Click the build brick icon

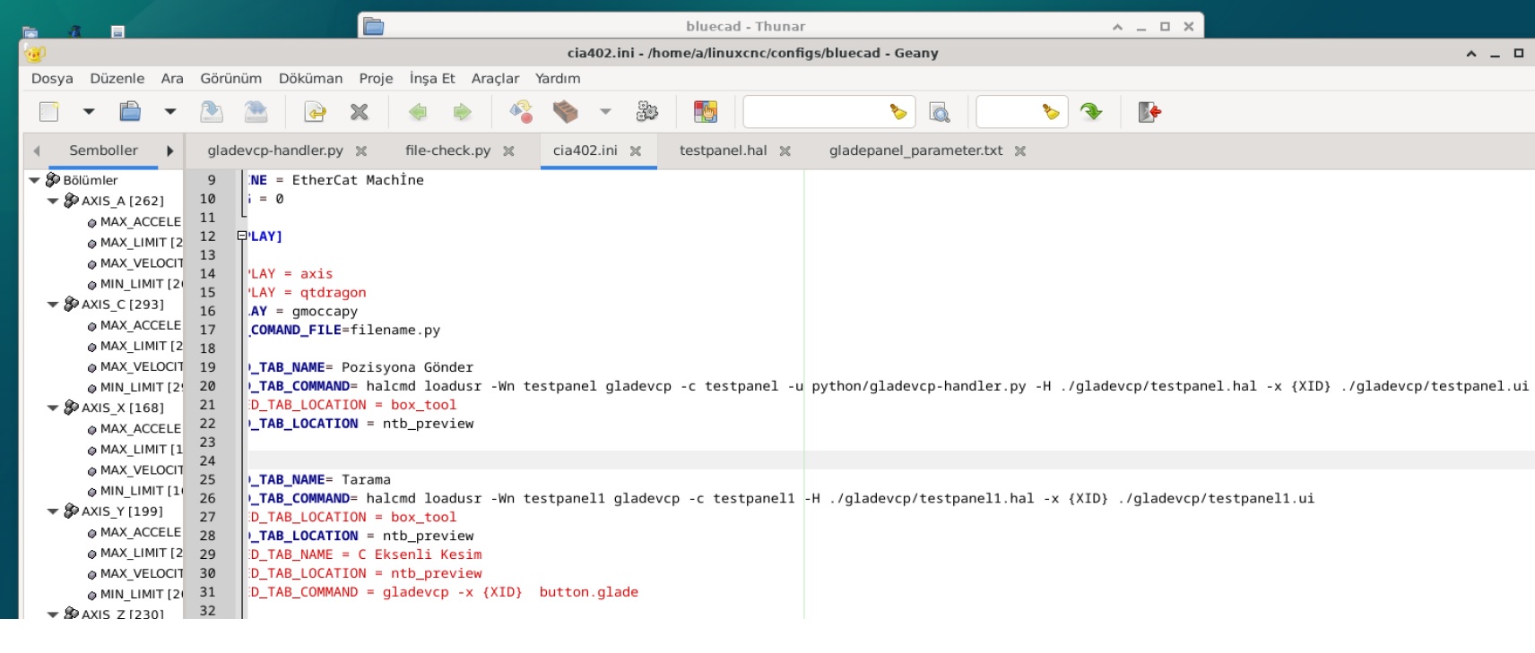[x=565, y=112]
